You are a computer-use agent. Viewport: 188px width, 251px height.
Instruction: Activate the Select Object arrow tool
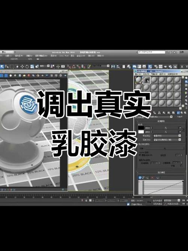coord(2,67)
